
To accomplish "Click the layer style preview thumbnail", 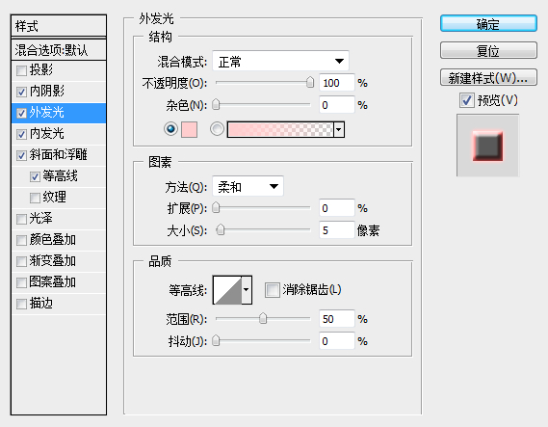I will click(x=487, y=146).
